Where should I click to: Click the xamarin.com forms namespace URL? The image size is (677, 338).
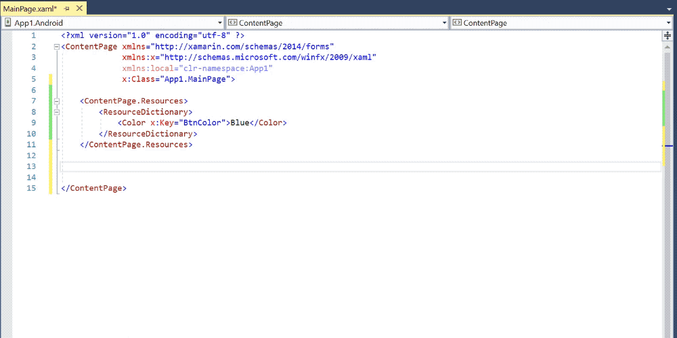pos(242,47)
